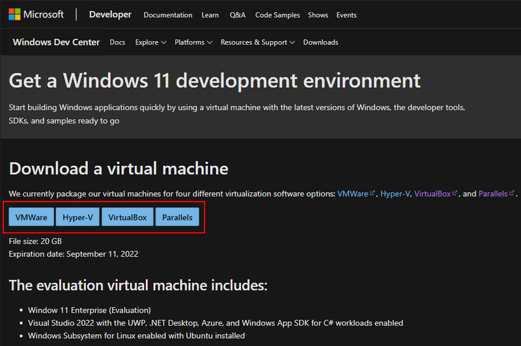Click the external link icon after VMWare
521x346 pixels.
point(372,193)
